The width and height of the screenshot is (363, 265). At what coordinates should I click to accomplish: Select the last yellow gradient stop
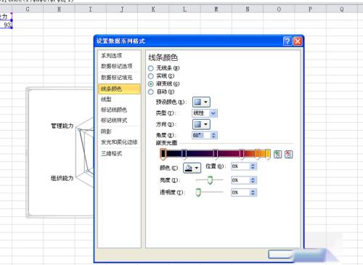click(x=268, y=155)
